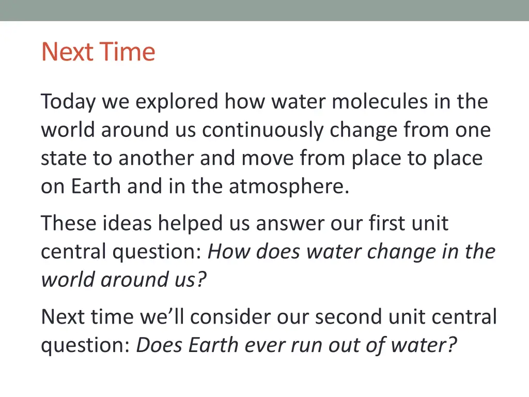This screenshot has height=397, width=529.
Task: Click the word 'explored' in the first line
Action: pos(177,102)
